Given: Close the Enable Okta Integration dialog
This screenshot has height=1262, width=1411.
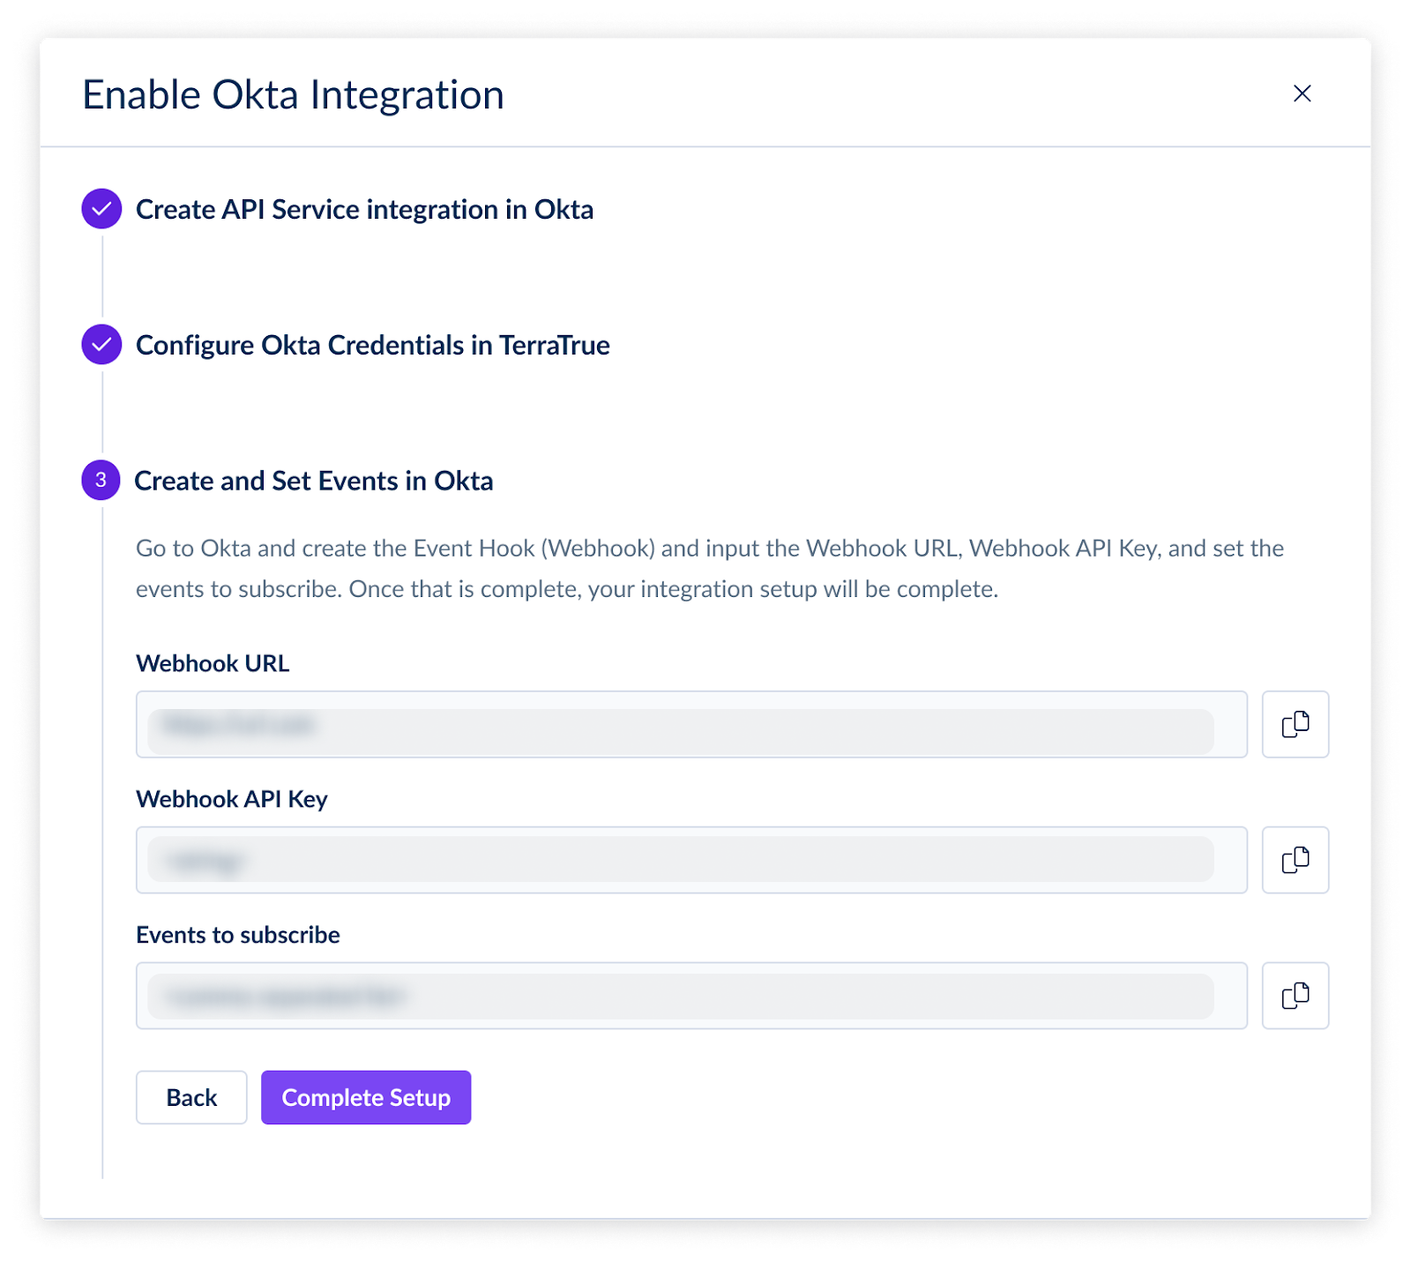Looking at the screenshot, I should click(x=1302, y=93).
